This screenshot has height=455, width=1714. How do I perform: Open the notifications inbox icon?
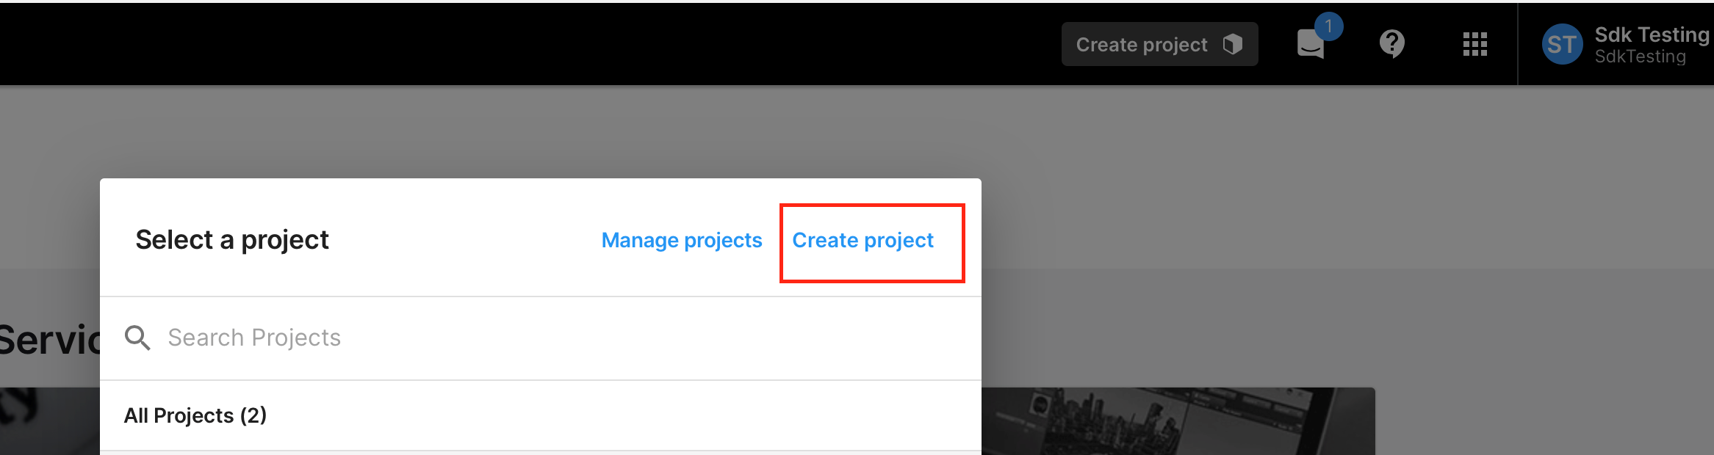(1309, 45)
